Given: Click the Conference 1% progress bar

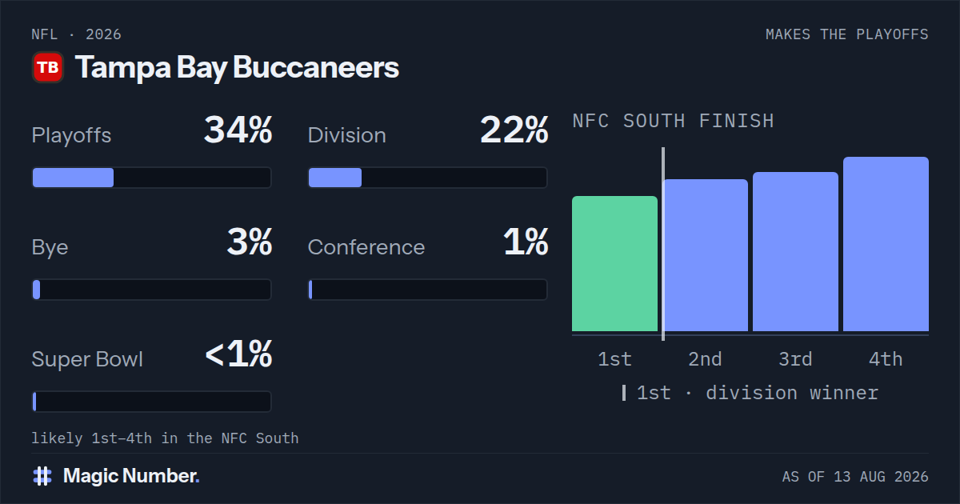Looking at the screenshot, I should click(x=428, y=290).
